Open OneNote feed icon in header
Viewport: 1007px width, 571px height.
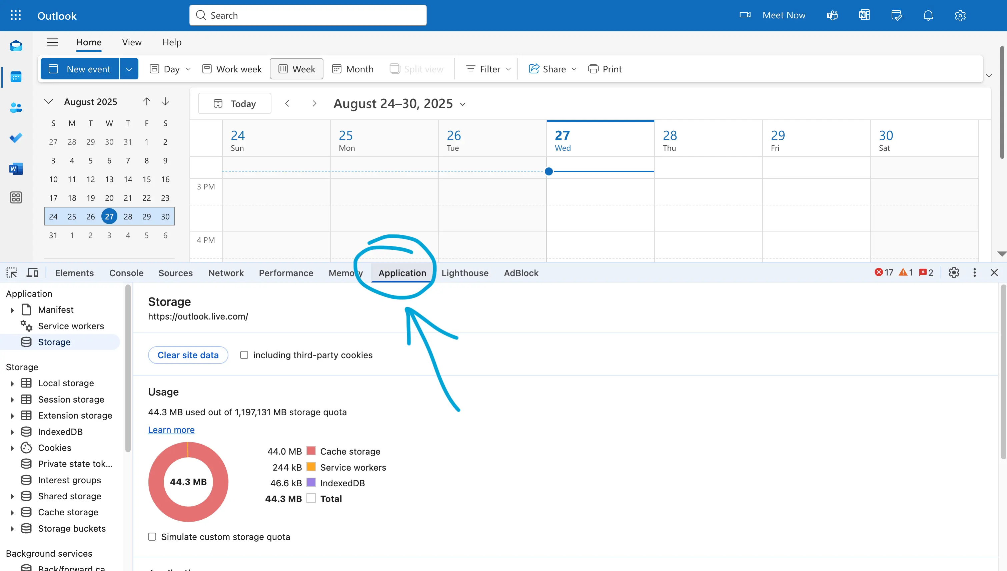[x=864, y=15]
